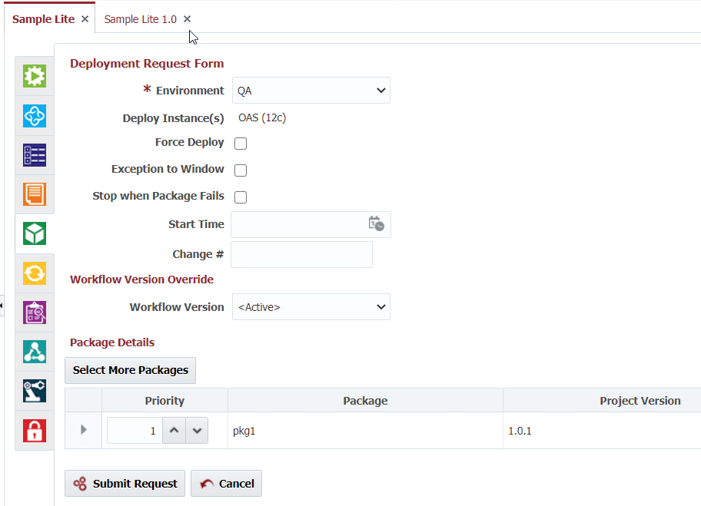Expand the pkg1 row disclosure triangle
This screenshot has height=506, width=701.
(x=83, y=430)
